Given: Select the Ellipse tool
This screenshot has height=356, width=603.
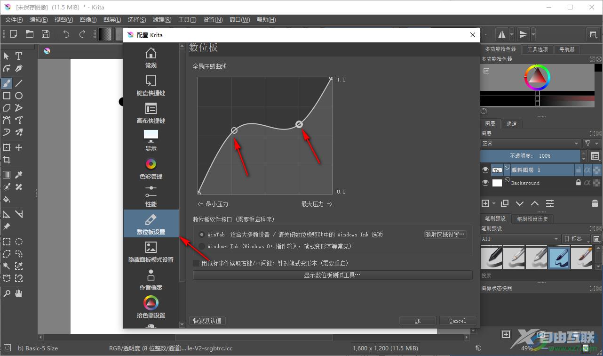Looking at the screenshot, I should pyautogui.click(x=19, y=96).
